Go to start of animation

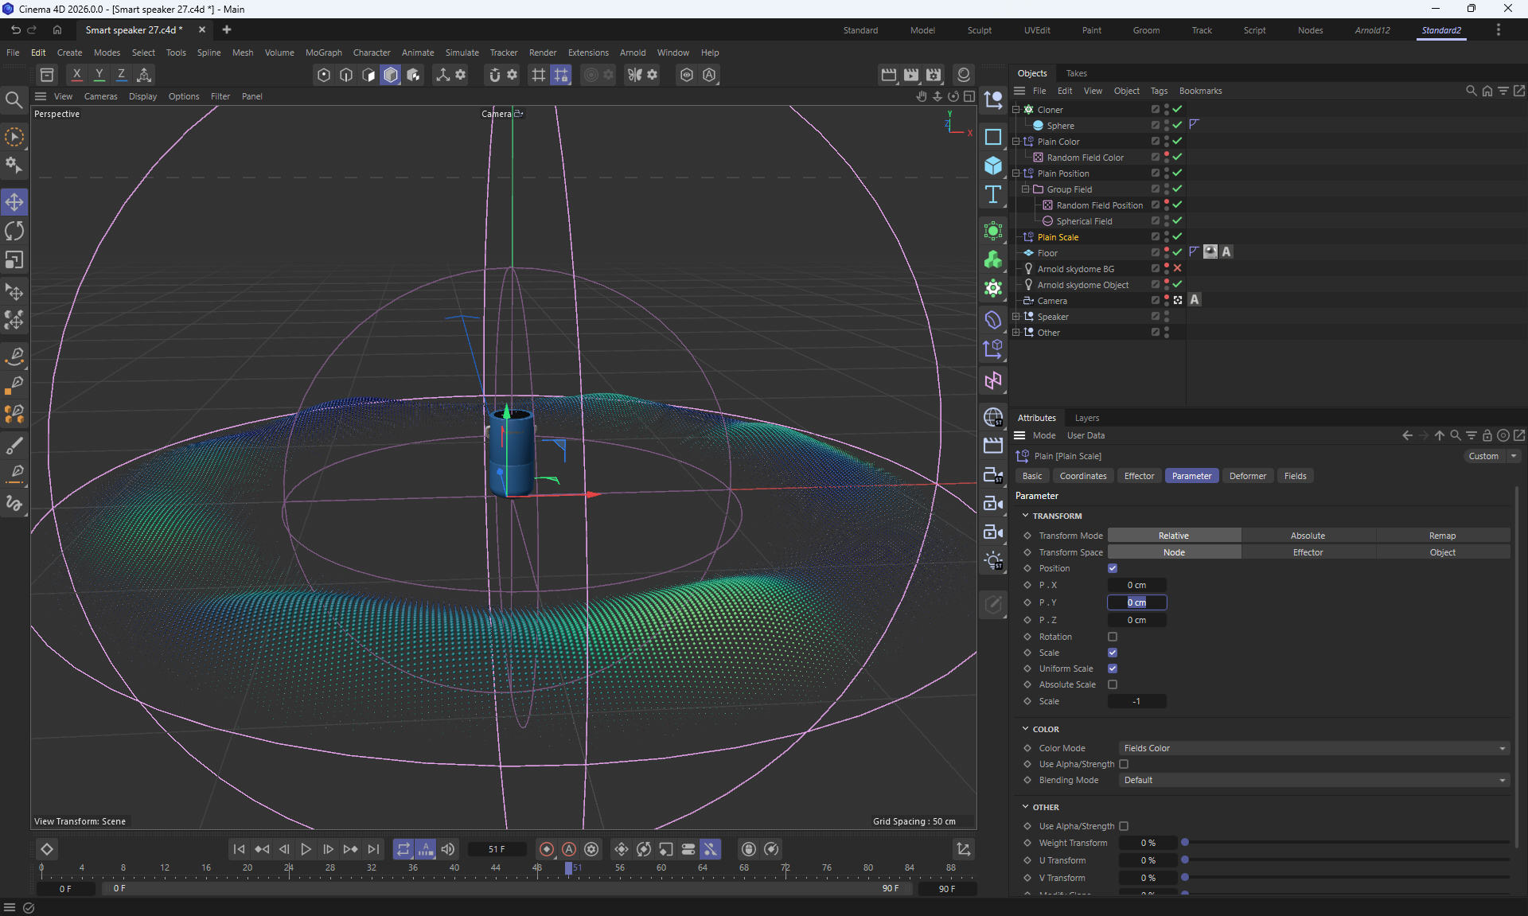(x=240, y=849)
